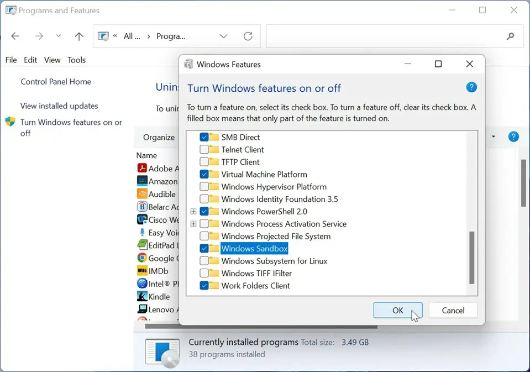Click the Control Panel icon in address bar
Image resolution: width=530 pixels, height=372 pixels.
pyautogui.click(x=103, y=36)
